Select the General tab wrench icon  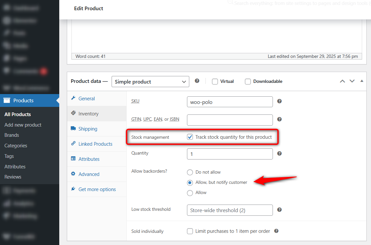pyautogui.click(x=73, y=98)
